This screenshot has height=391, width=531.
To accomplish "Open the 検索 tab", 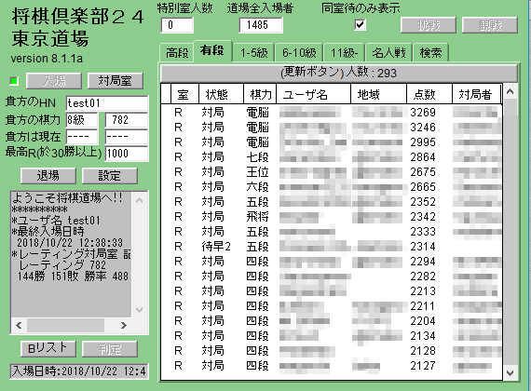I will tap(430, 53).
